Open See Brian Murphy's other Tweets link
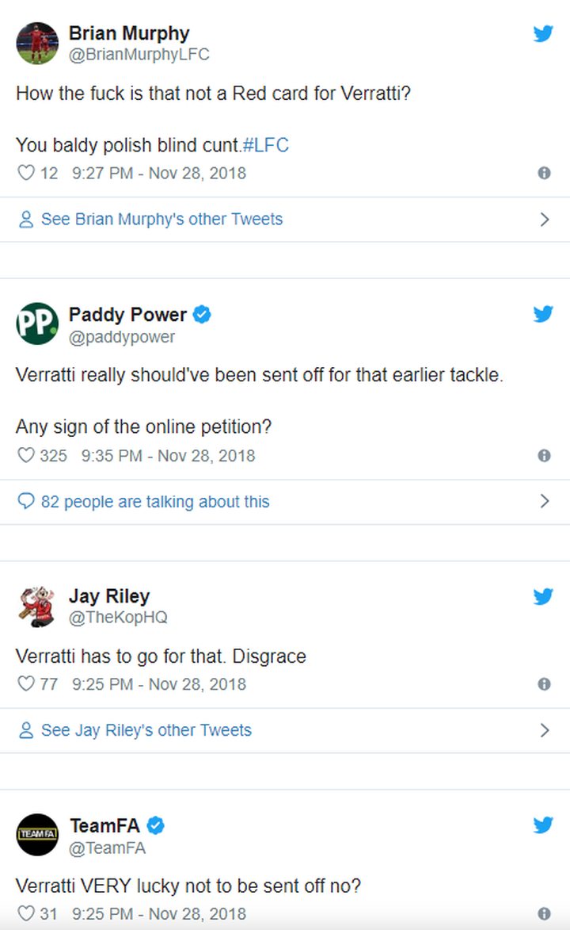Viewport: 570px width, 930px height. click(161, 220)
